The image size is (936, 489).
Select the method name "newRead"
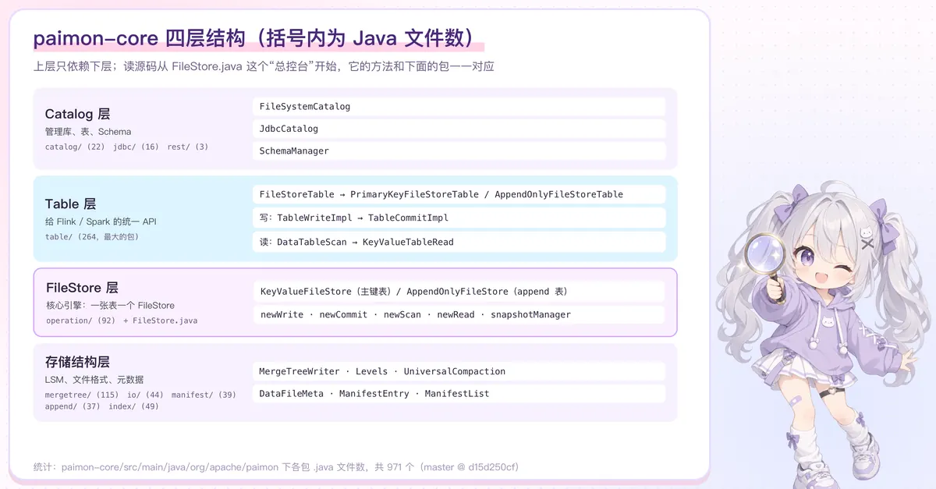456,314
